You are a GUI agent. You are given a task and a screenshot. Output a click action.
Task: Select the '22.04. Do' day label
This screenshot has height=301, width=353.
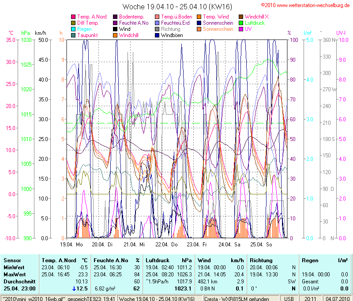(x=166, y=245)
